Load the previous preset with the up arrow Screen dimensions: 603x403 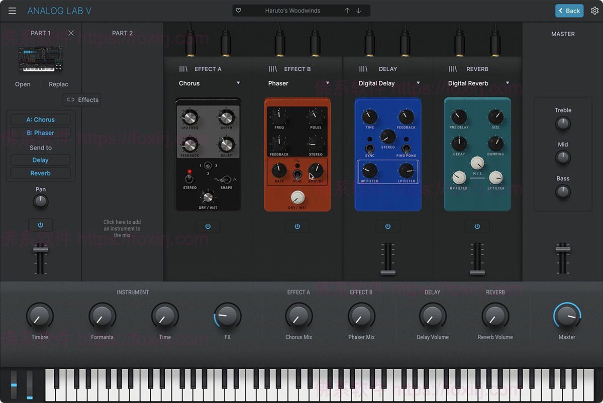pyautogui.click(x=347, y=10)
